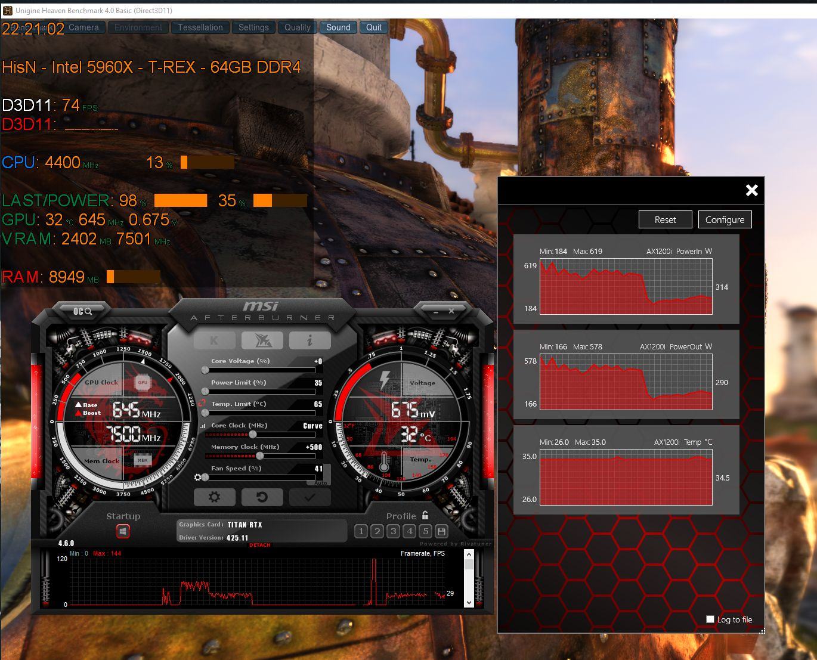The height and width of the screenshot is (660, 817).
Task: Open the OC Scanner in Afterburner
Action: (x=82, y=311)
